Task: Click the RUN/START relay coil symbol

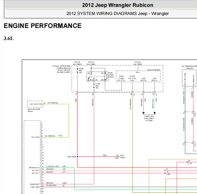Action: coord(107,76)
